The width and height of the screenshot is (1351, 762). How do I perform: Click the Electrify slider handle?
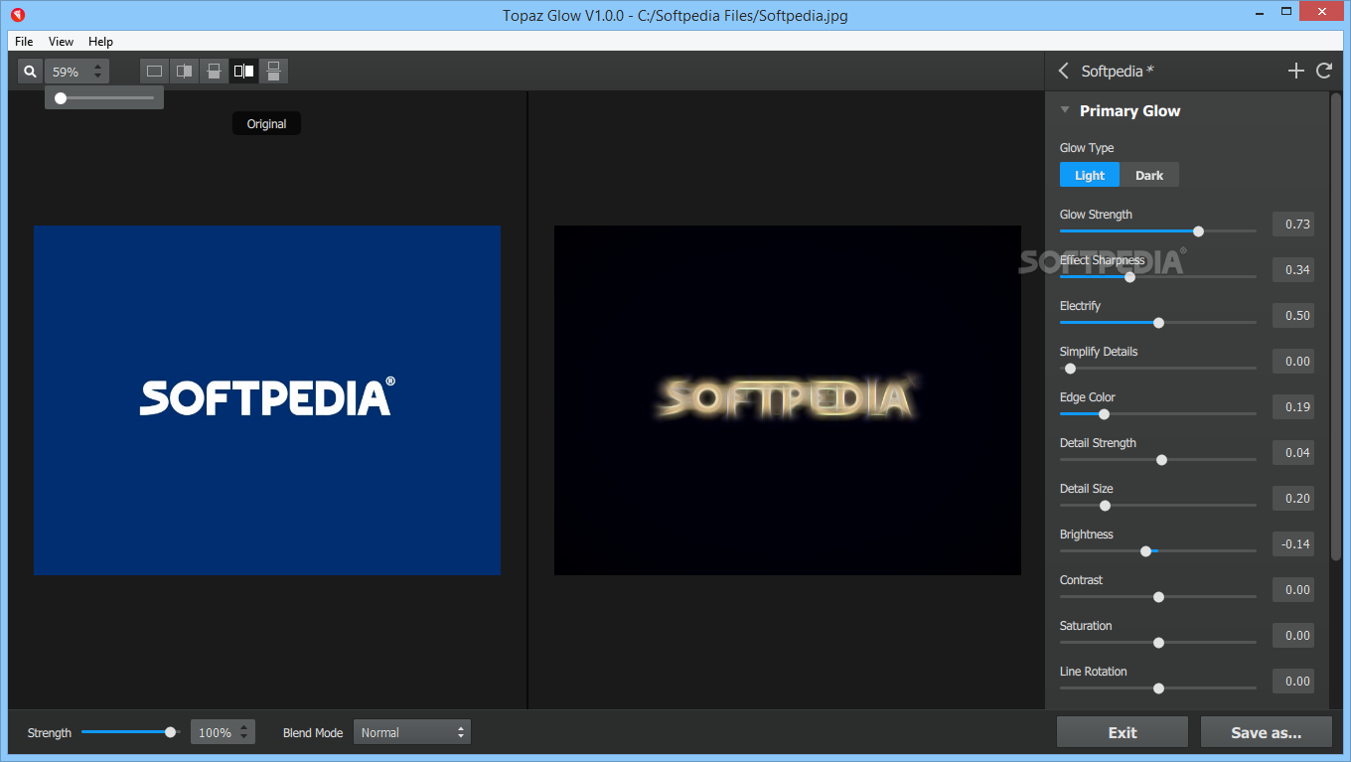(1158, 323)
